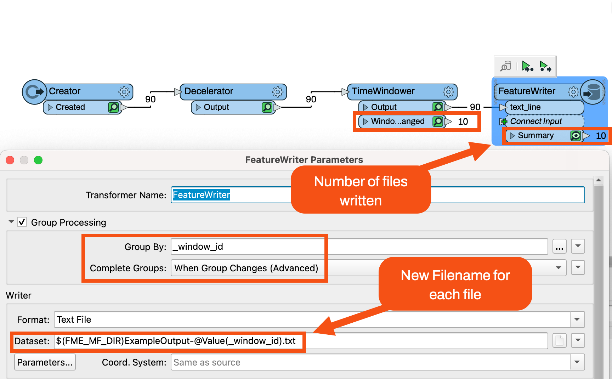Expand the Summary port triangle on FeatureWriter
Screen dimensions: 612x379
(512, 136)
